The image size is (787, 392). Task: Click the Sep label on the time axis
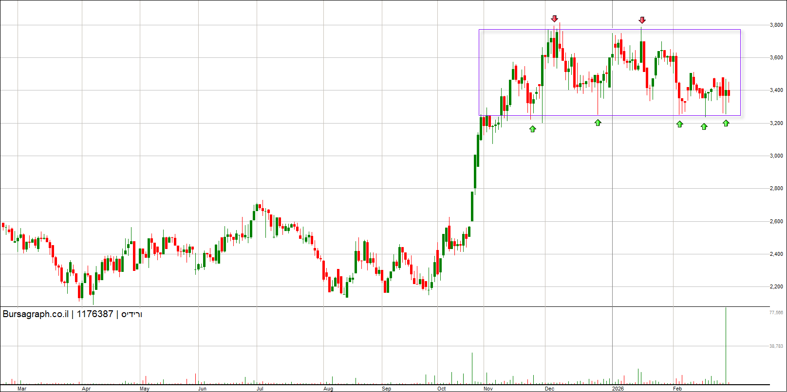point(387,389)
